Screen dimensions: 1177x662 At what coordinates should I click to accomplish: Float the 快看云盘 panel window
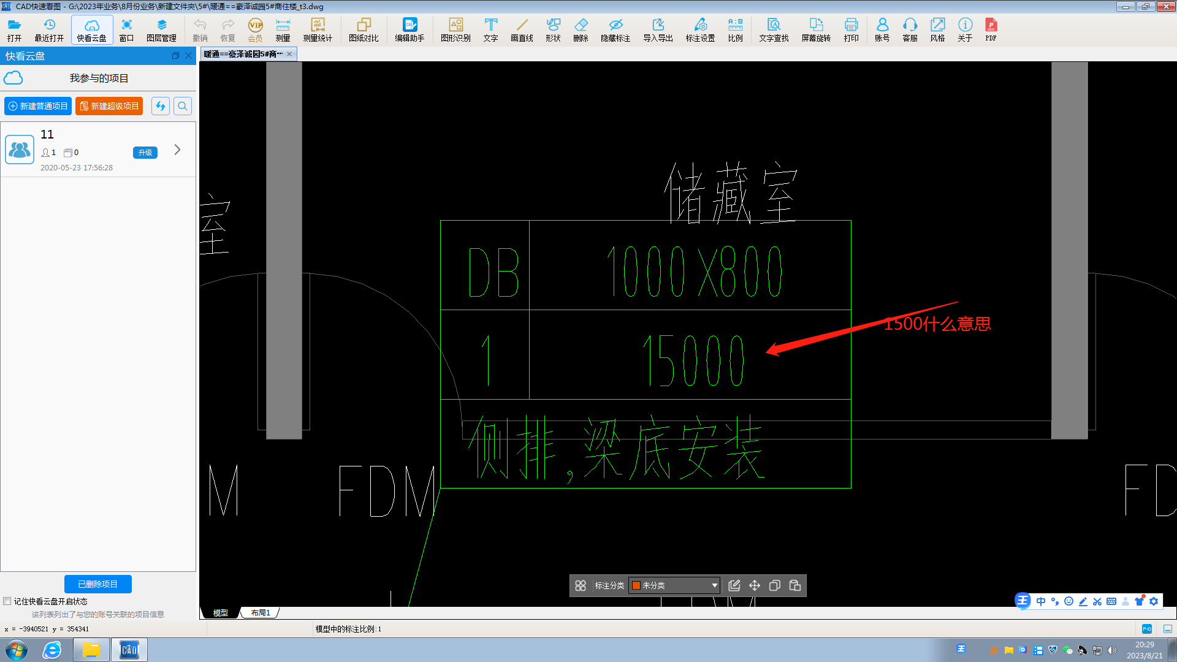175,56
